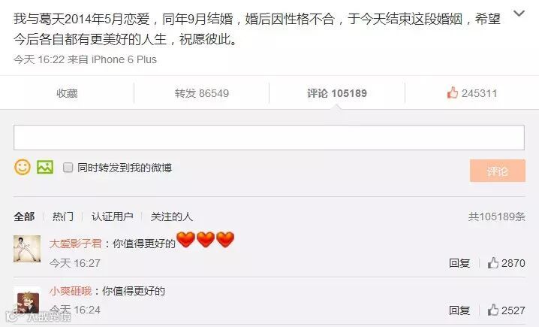The height and width of the screenshot is (327, 539).
Task: Click inside the comment text box
Action: point(269,138)
